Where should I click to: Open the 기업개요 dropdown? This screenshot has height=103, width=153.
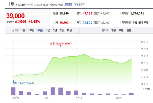tap(79, 5)
